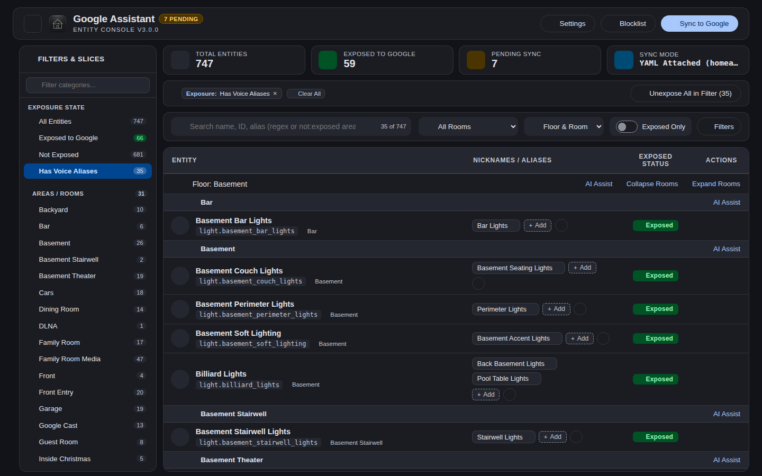The width and height of the screenshot is (762, 476).
Task: Click Unexpose All in Filter (35)
Action: click(x=686, y=94)
